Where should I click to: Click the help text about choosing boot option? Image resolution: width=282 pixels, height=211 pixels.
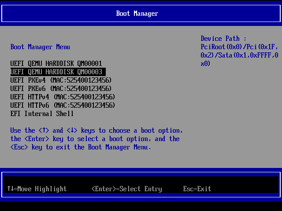click(96, 139)
